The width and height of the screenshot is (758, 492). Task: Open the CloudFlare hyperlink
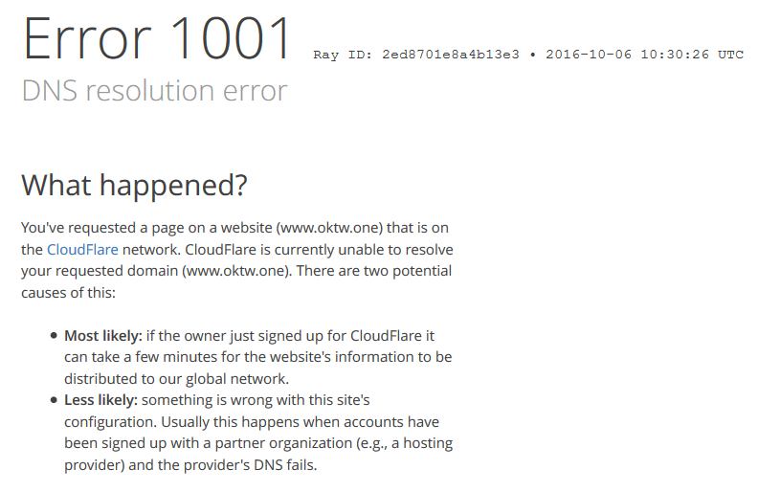(82, 250)
